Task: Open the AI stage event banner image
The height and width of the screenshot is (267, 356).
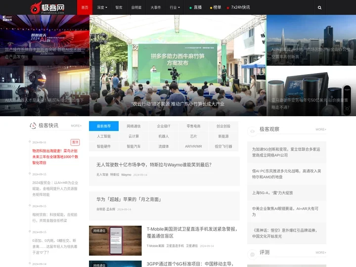Action: (x=44, y=40)
